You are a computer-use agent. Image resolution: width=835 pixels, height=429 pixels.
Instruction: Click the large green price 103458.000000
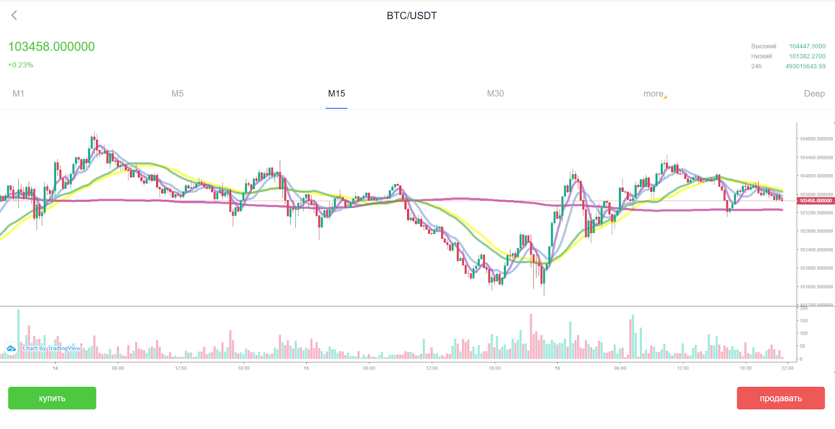click(52, 46)
